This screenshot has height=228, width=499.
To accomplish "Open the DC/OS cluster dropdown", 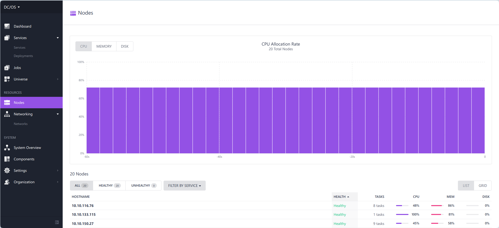I will 12,7.
